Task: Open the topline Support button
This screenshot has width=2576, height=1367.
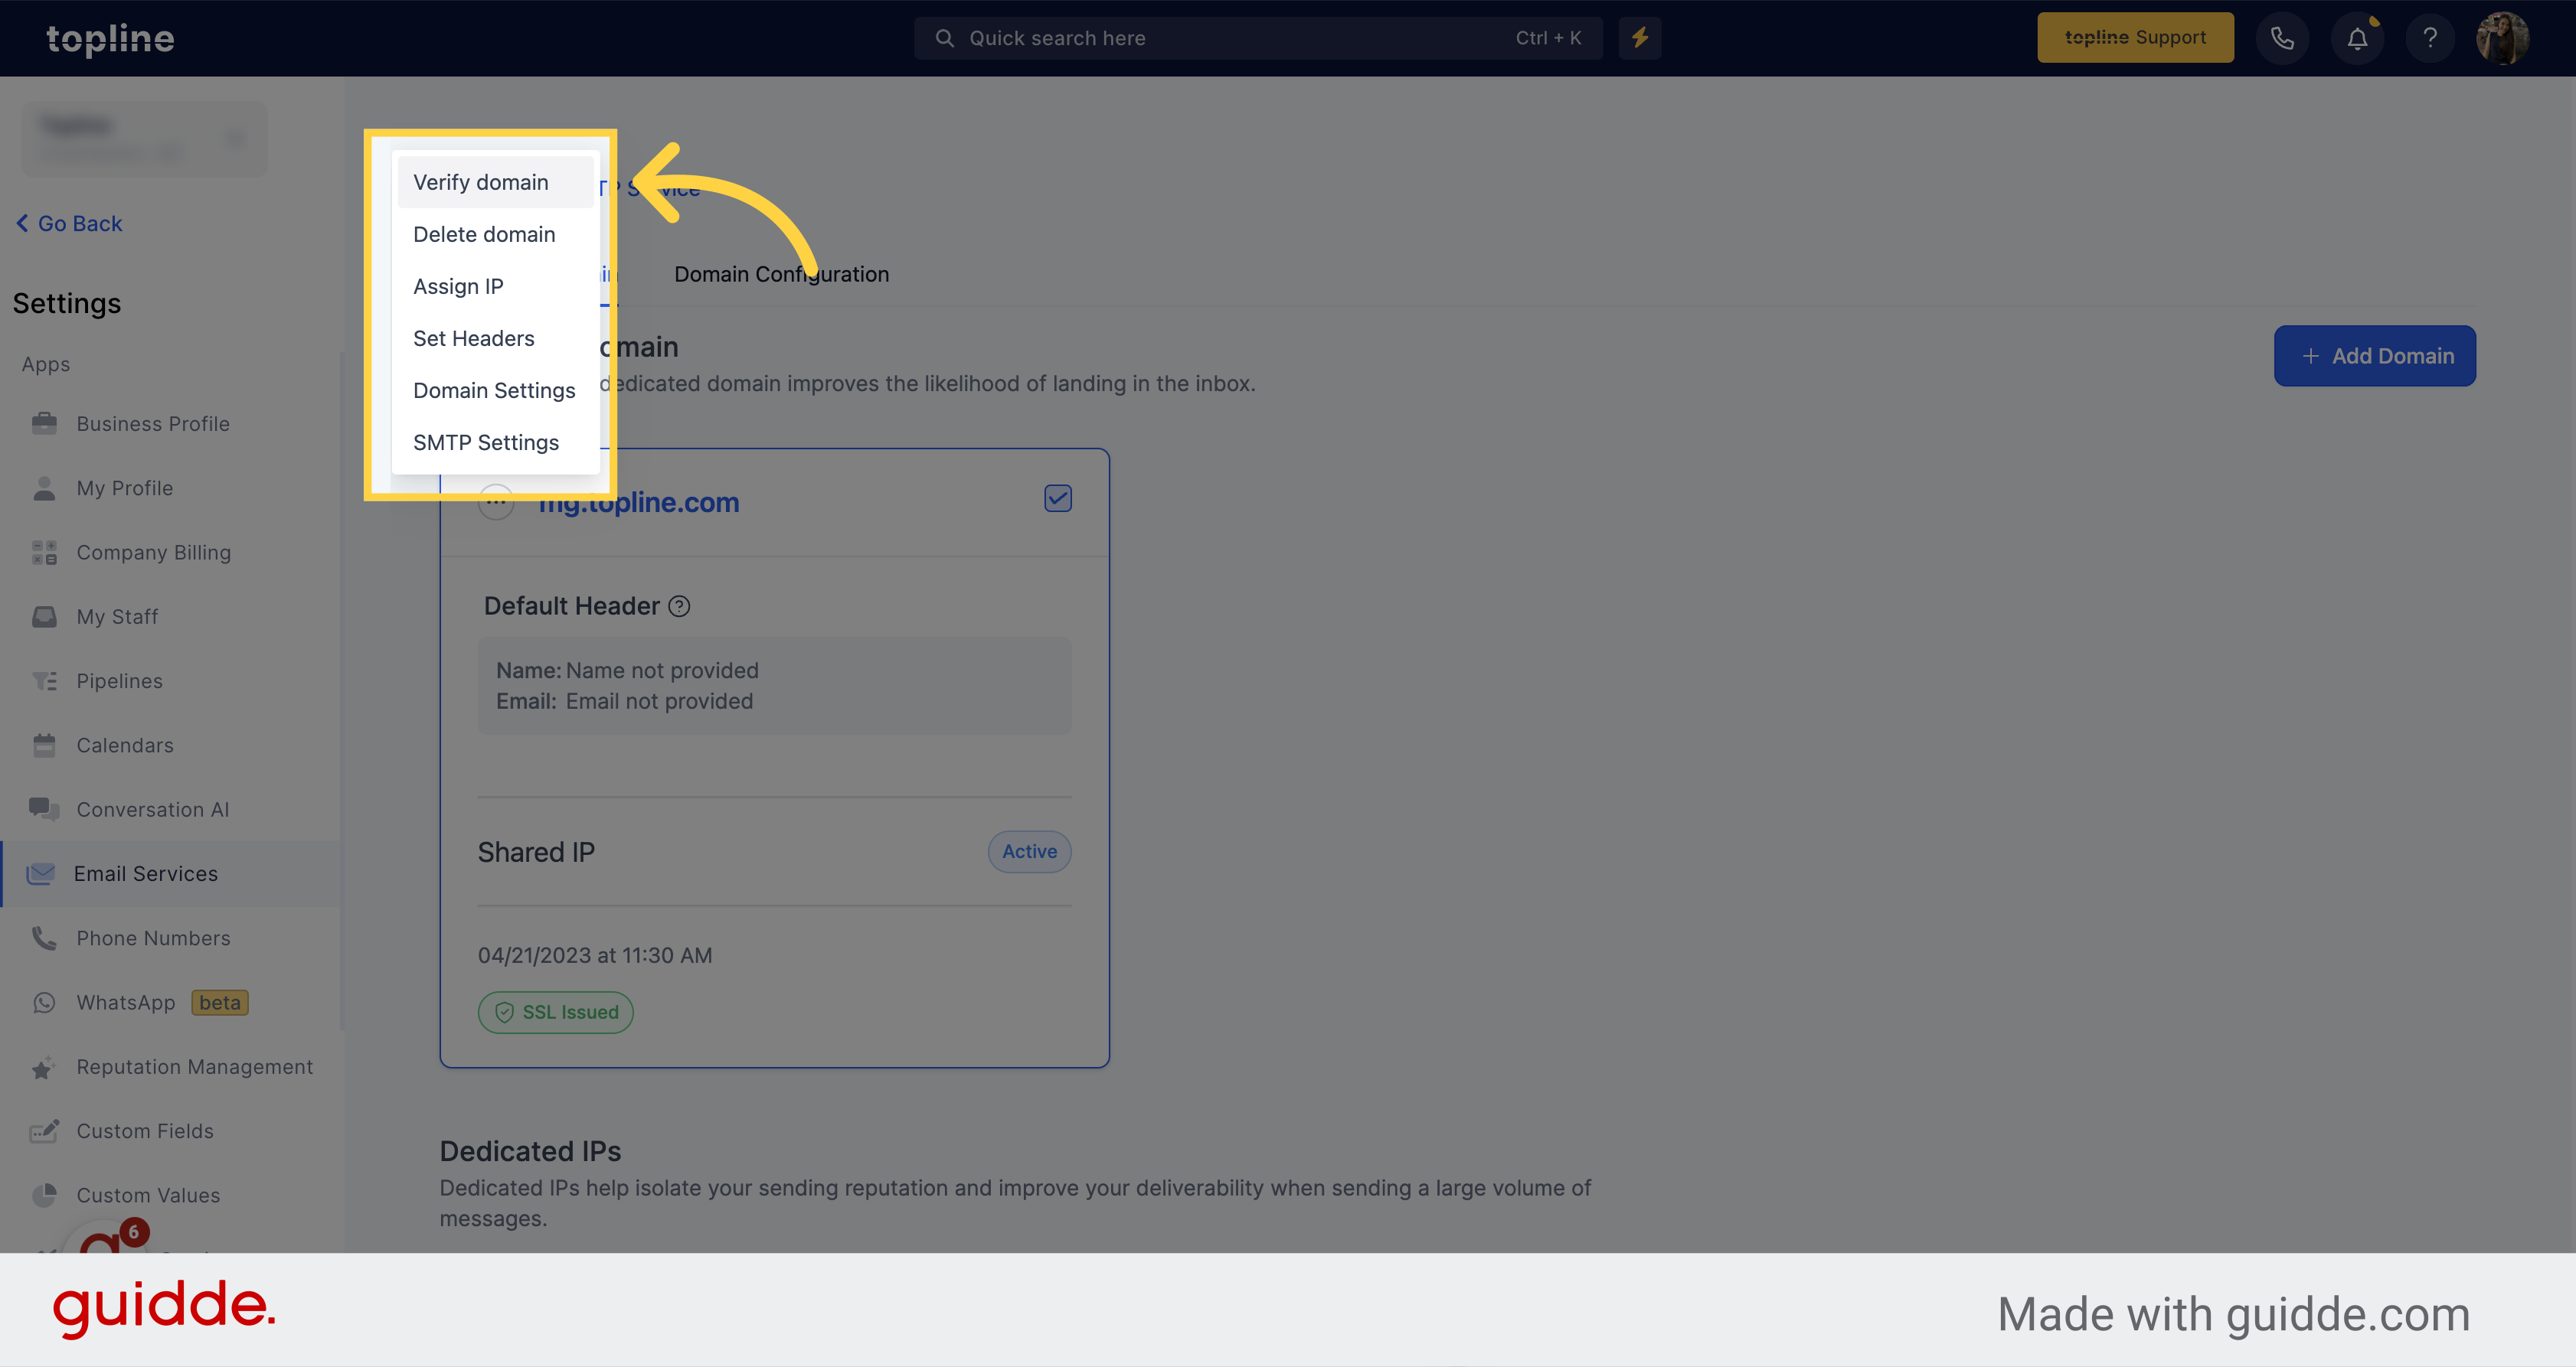Action: 2135,38
